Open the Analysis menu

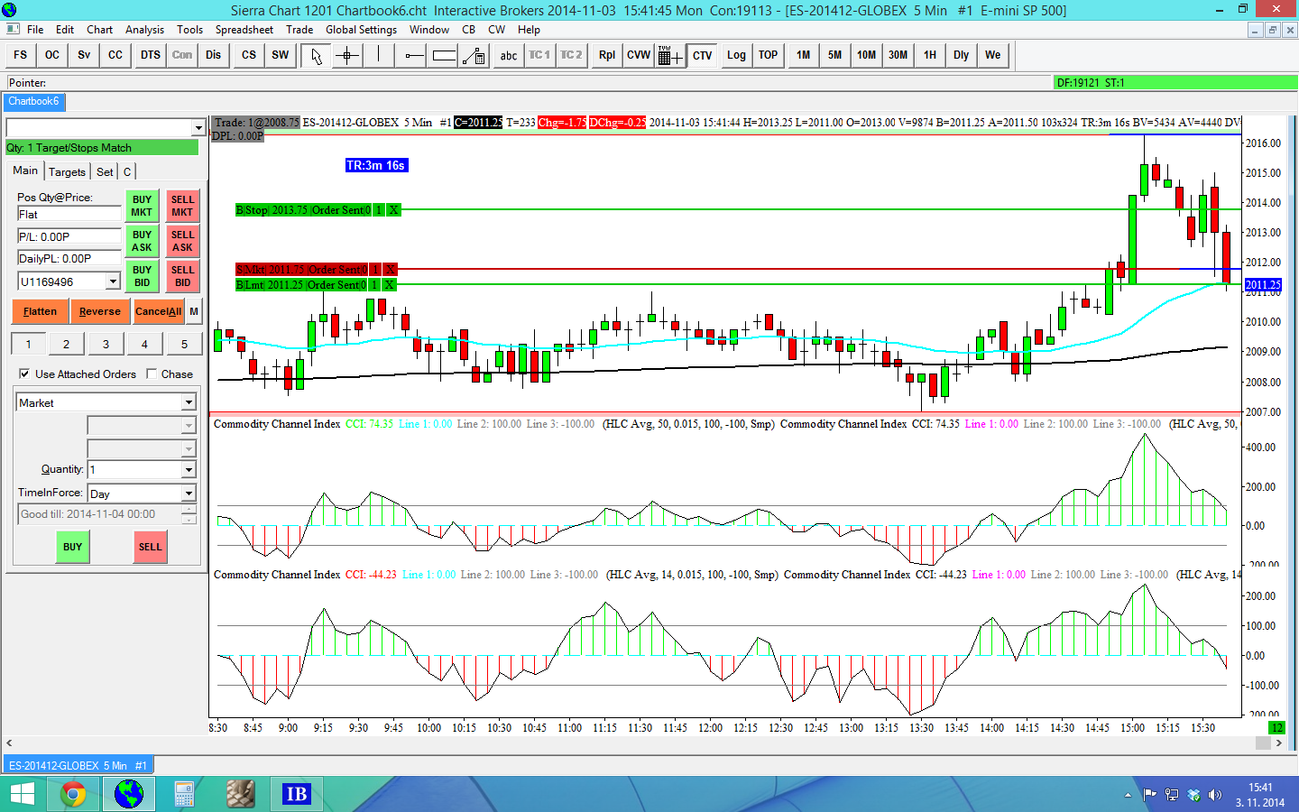coord(144,30)
